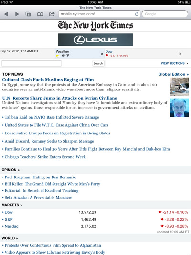Open the Global Edition link

tap(173, 74)
